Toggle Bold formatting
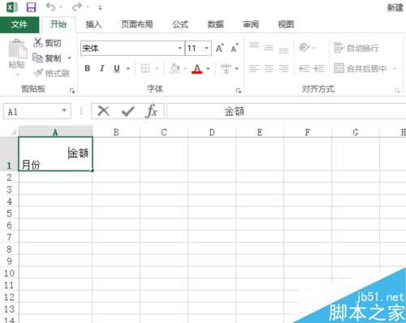 coord(87,68)
